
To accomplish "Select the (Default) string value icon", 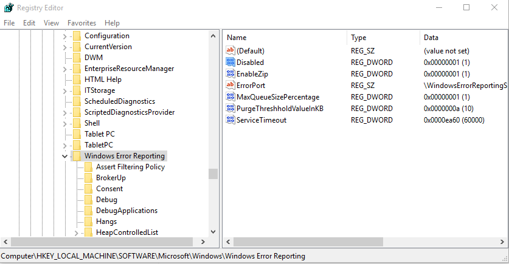I will [230, 50].
